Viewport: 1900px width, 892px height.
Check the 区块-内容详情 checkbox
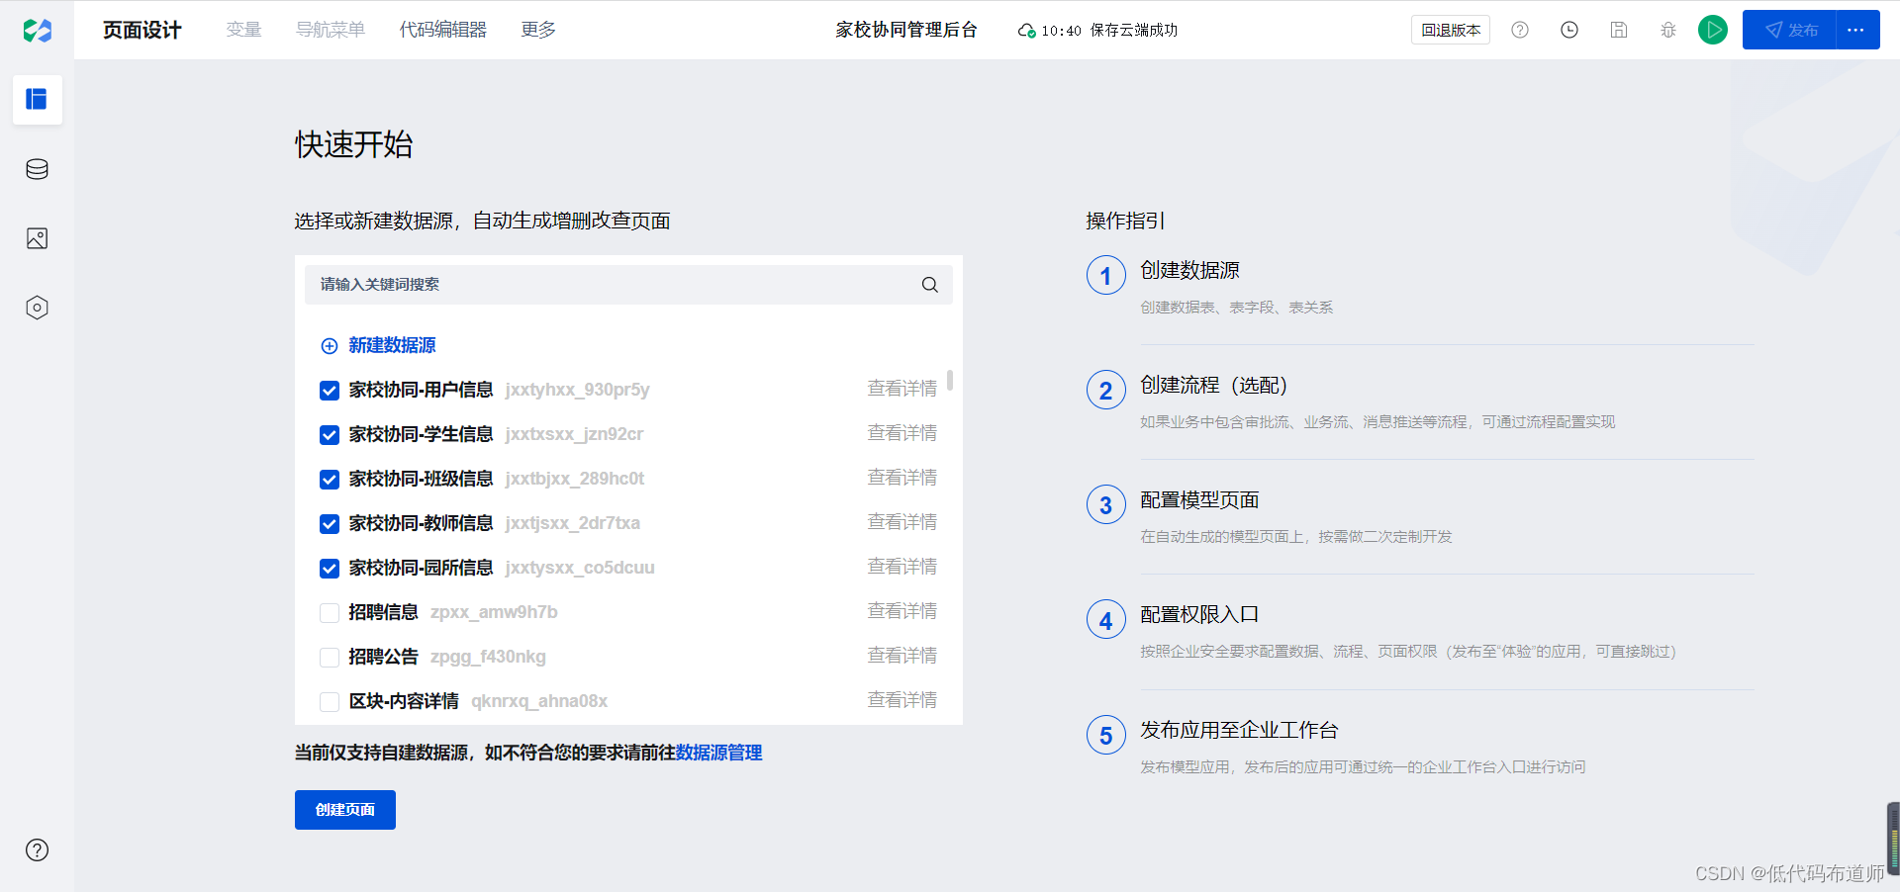point(330,702)
